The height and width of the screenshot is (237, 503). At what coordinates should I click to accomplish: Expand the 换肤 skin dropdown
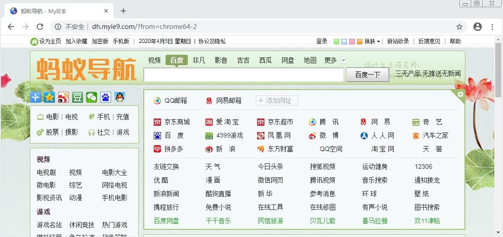click(372, 42)
